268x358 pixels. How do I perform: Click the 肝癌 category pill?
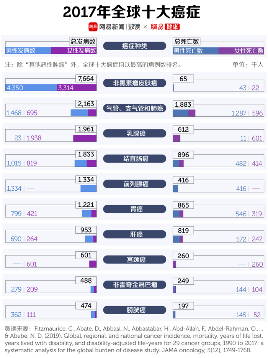(135, 234)
